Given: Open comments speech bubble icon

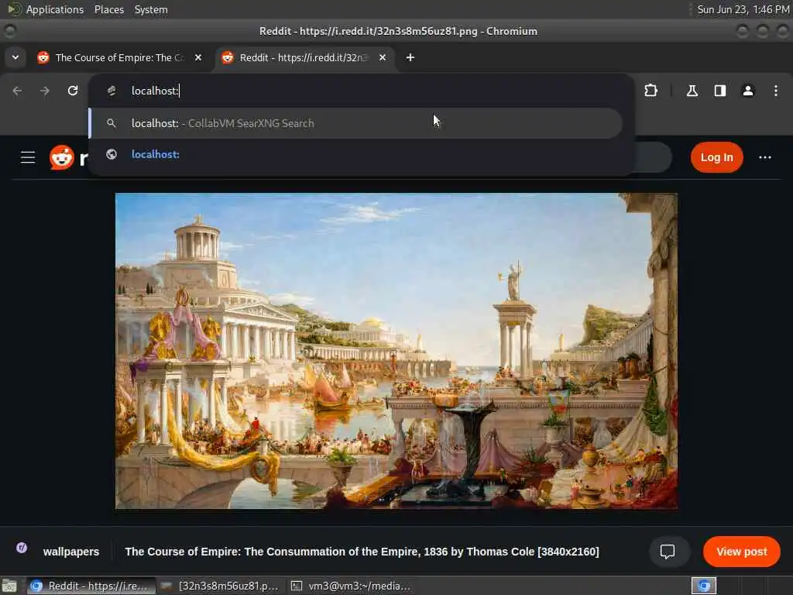Looking at the screenshot, I should (667, 552).
